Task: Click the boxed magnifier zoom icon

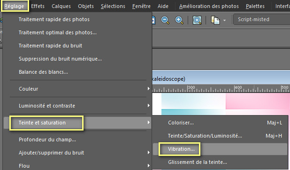Action: coord(197,20)
